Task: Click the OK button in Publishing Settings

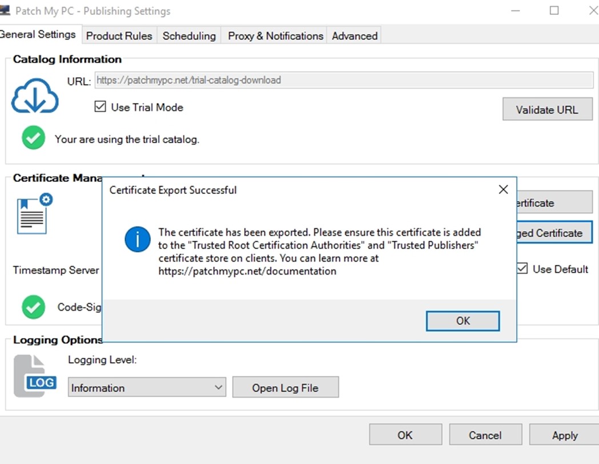Action: coord(405,435)
